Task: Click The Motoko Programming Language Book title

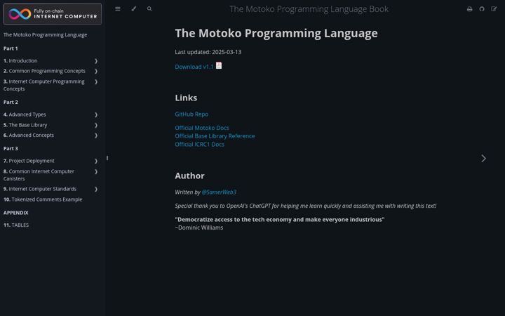Action: [309, 9]
